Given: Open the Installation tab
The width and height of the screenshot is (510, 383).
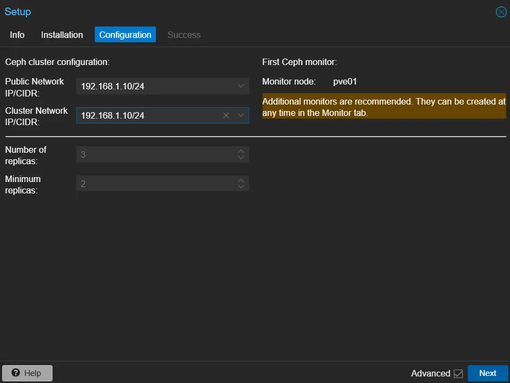Looking at the screenshot, I should (62, 35).
